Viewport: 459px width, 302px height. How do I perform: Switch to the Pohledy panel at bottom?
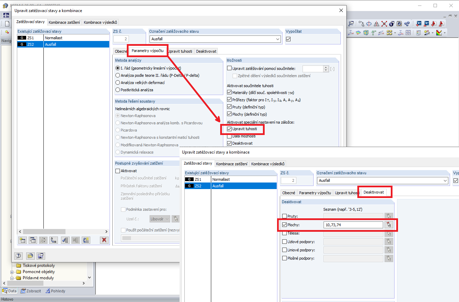coord(55,291)
